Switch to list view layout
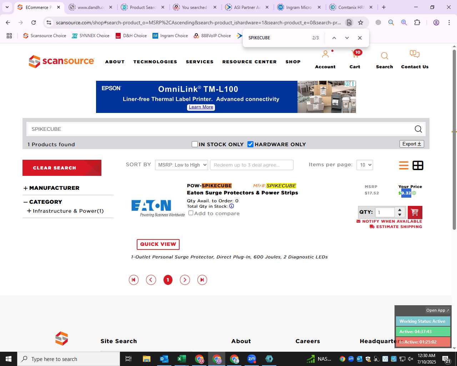 pyautogui.click(x=404, y=165)
